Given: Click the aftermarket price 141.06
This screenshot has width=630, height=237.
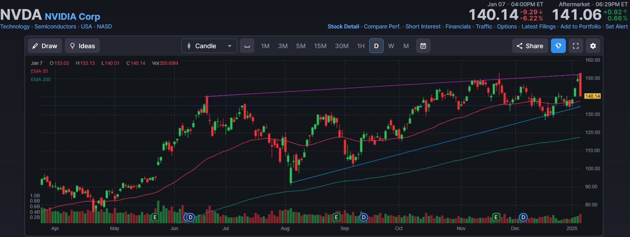Looking at the screenshot, I should pyautogui.click(x=577, y=15).
